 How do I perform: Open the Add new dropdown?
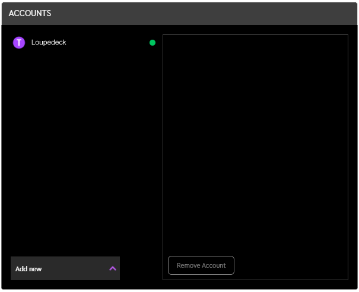(65, 268)
